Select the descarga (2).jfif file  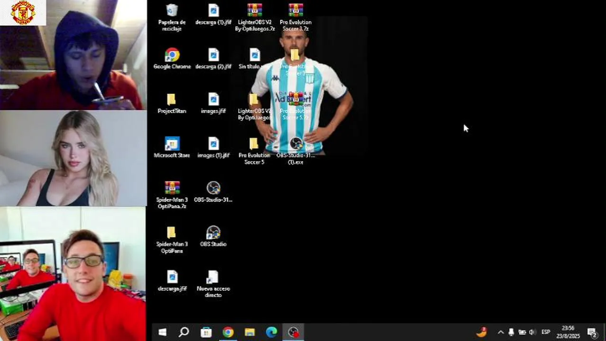pyautogui.click(x=213, y=59)
